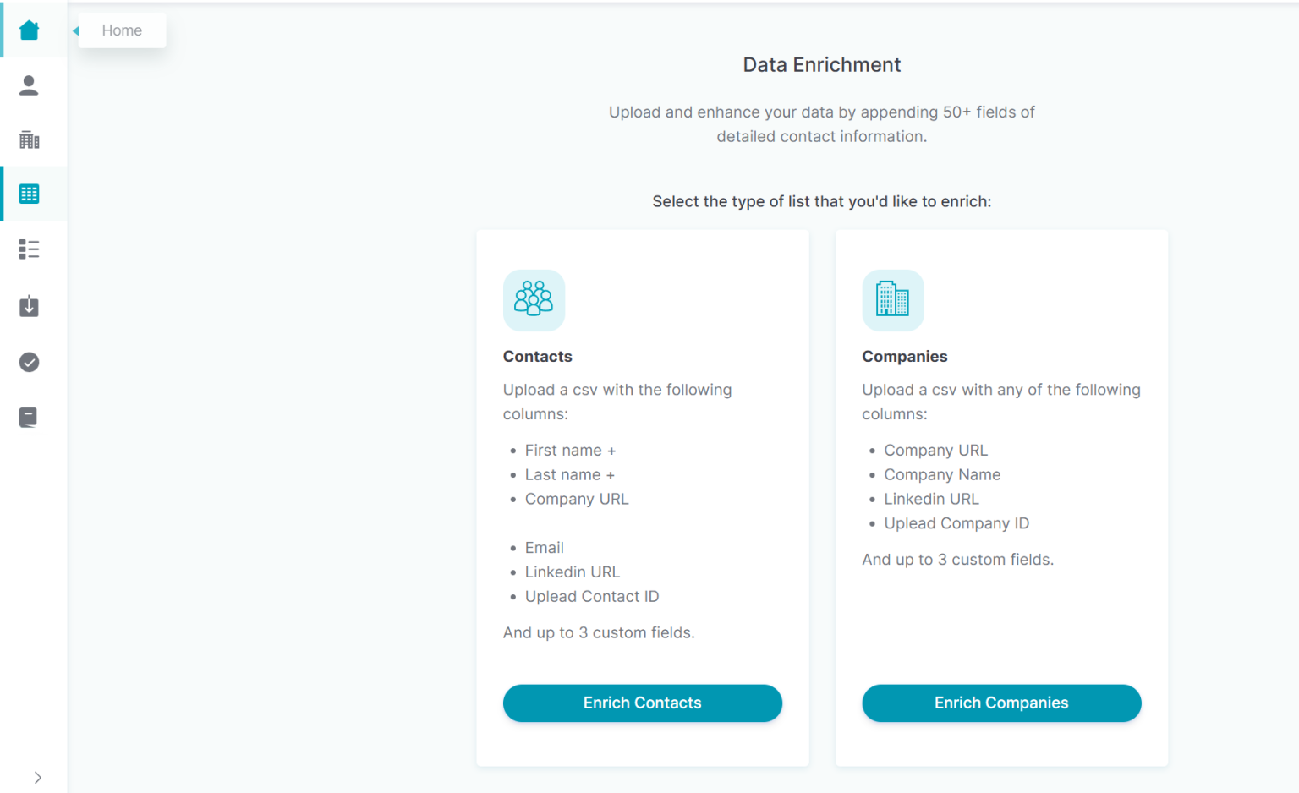The width and height of the screenshot is (1299, 793).
Task: Select the Companies card panel
Action: coord(1001,499)
